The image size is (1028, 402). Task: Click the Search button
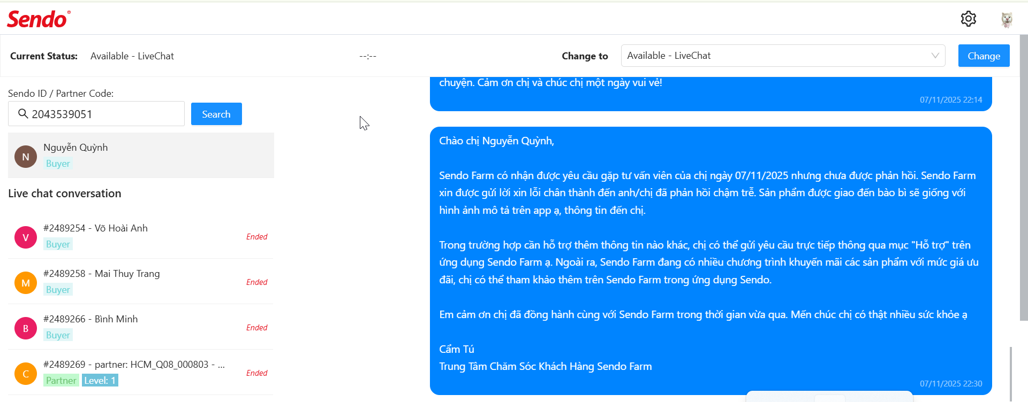tap(216, 114)
